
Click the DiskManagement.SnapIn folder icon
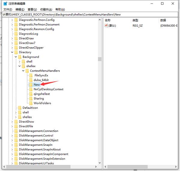(x=16, y=145)
